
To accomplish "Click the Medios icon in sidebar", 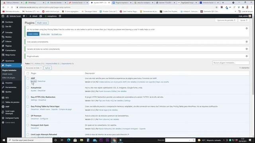I will tap(3, 37).
